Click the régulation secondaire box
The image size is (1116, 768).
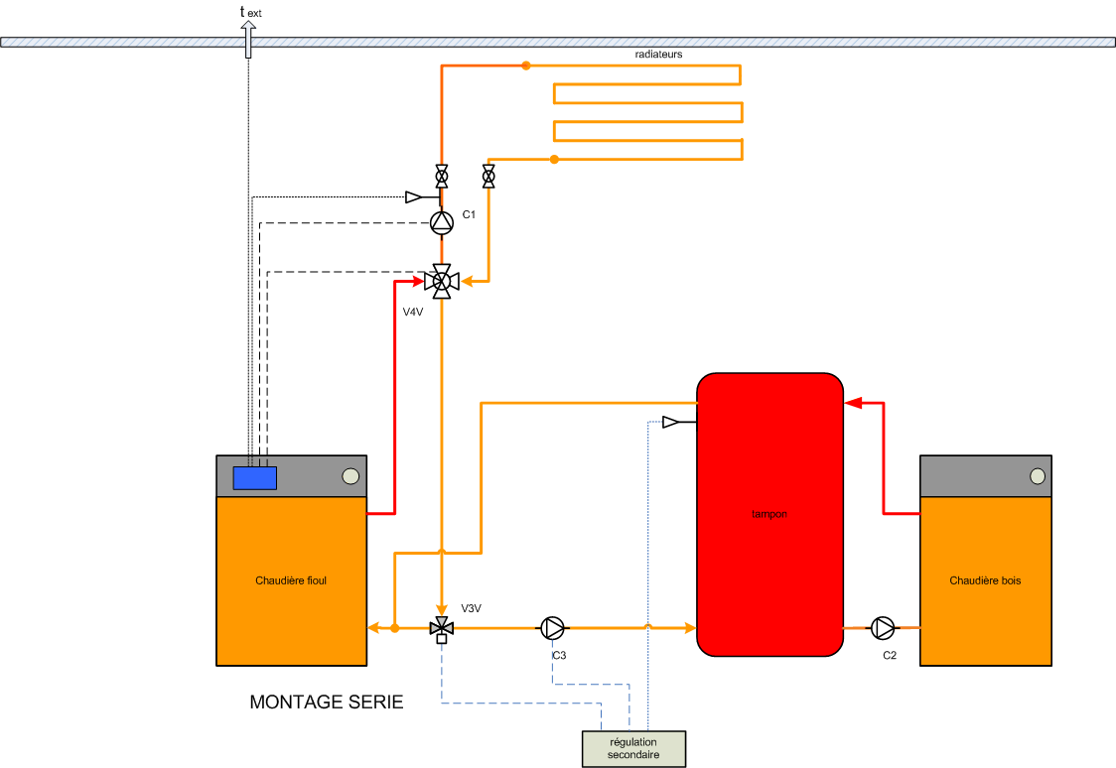pos(633,748)
